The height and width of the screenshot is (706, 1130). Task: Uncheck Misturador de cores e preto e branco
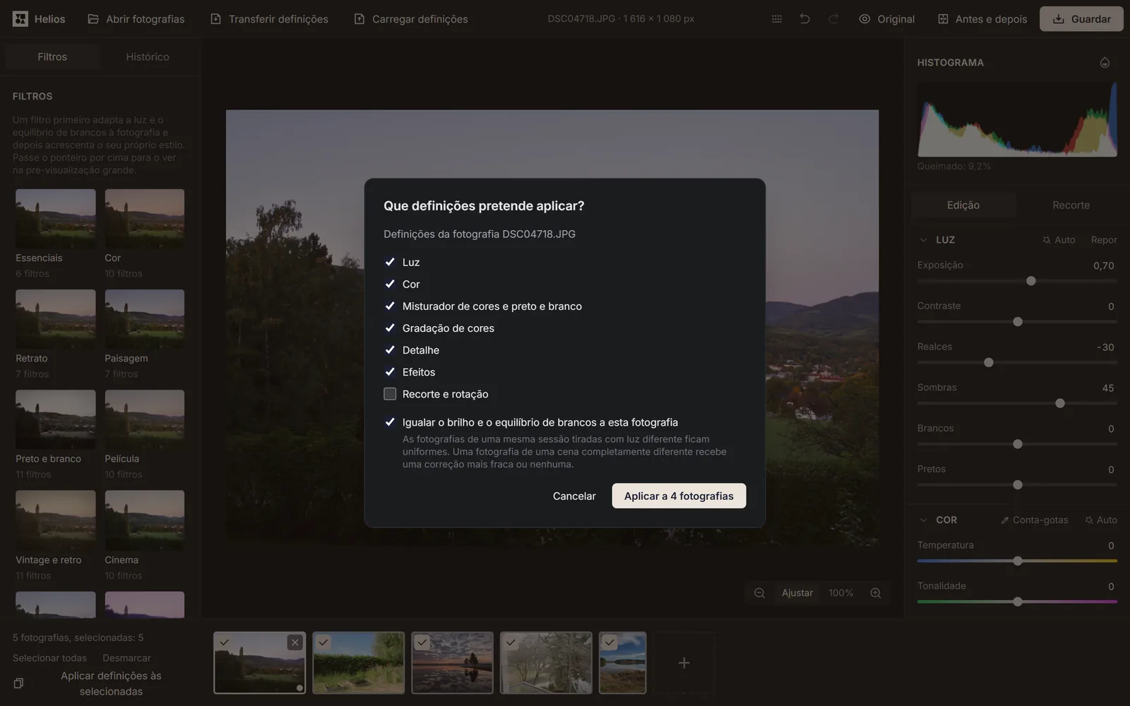coord(390,306)
